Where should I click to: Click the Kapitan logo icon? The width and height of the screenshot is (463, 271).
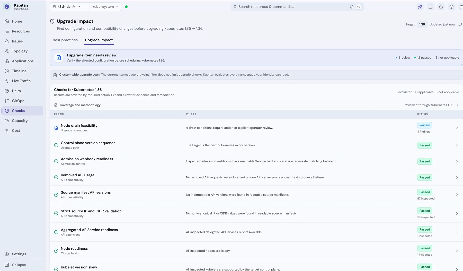pyautogui.click(x=7, y=7)
